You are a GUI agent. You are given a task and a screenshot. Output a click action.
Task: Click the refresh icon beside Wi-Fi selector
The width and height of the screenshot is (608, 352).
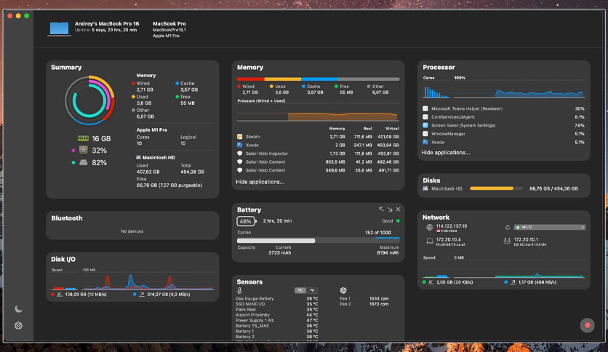(x=507, y=228)
